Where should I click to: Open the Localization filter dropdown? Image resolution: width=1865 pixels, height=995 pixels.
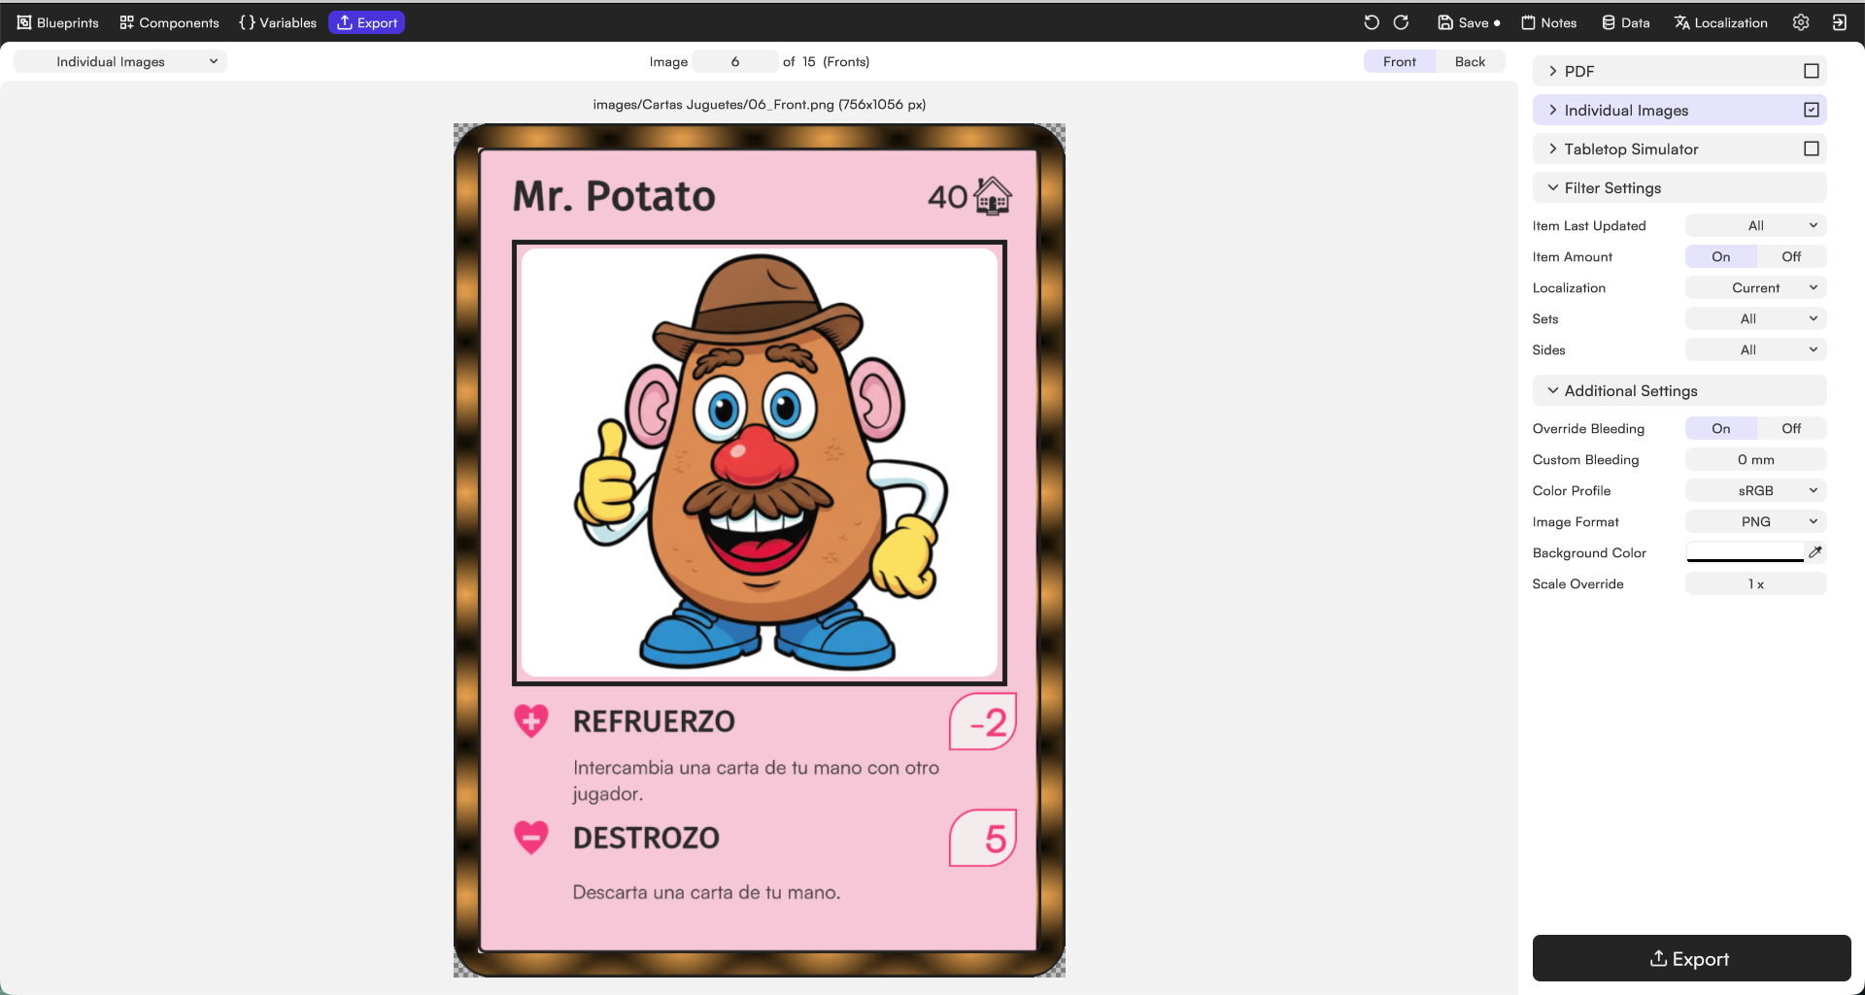click(1756, 287)
